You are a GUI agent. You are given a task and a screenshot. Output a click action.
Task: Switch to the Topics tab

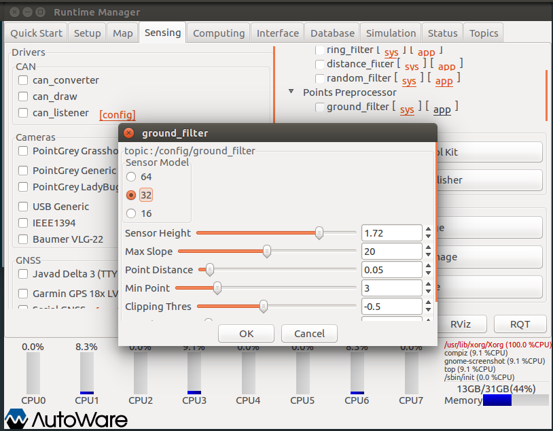click(483, 32)
